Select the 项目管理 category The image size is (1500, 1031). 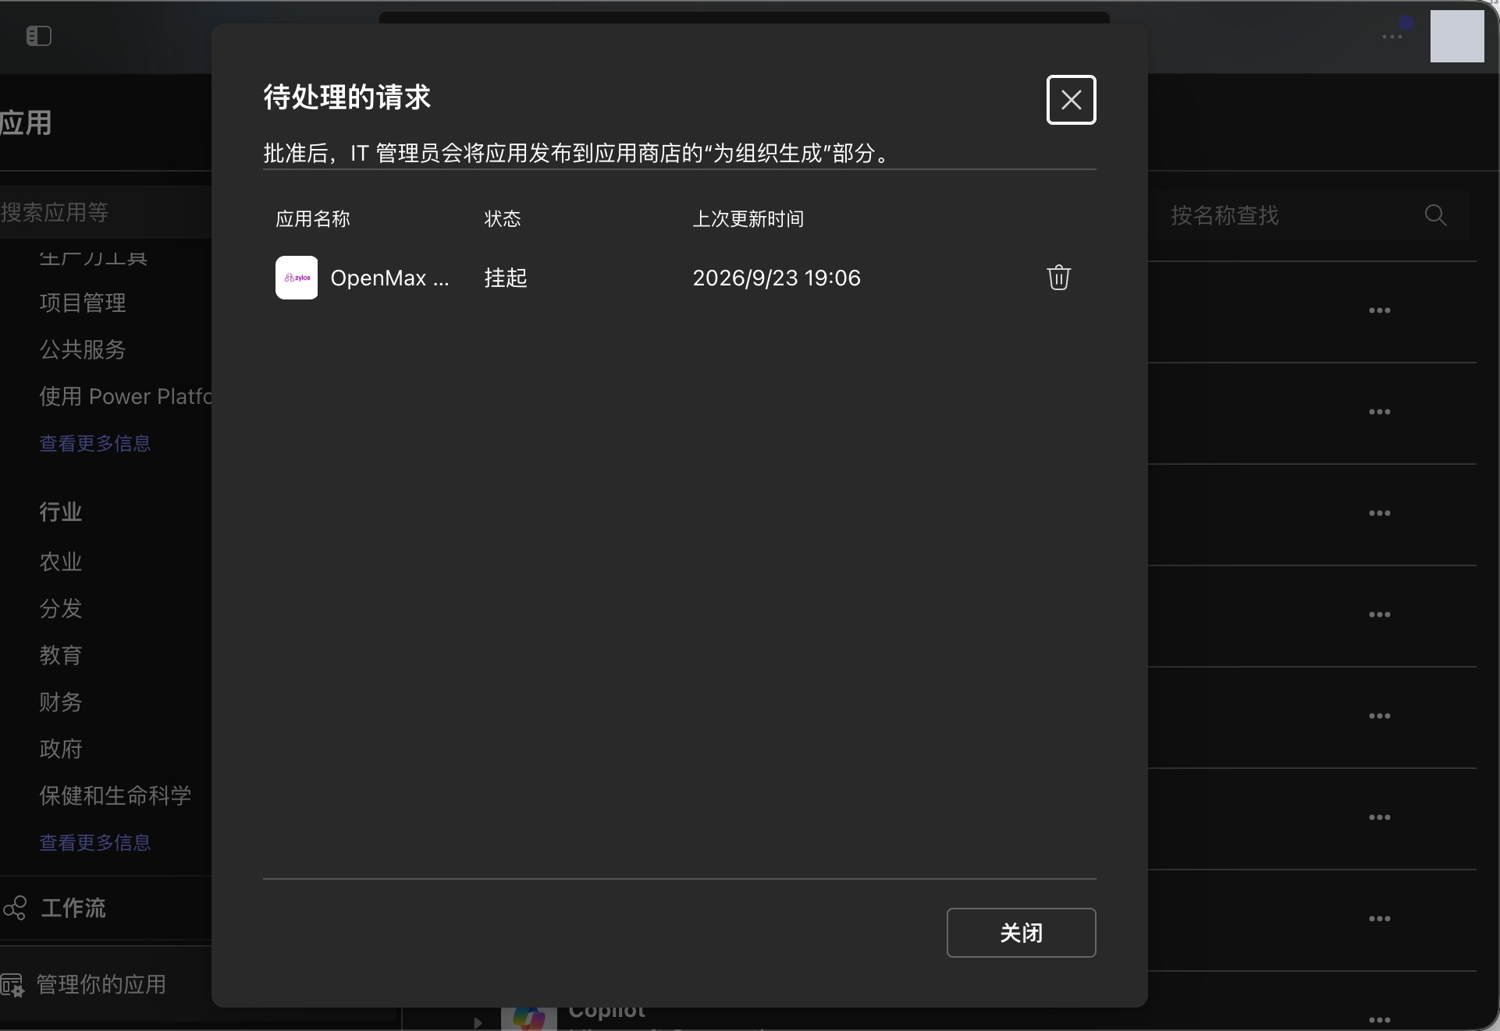pyautogui.click(x=83, y=303)
